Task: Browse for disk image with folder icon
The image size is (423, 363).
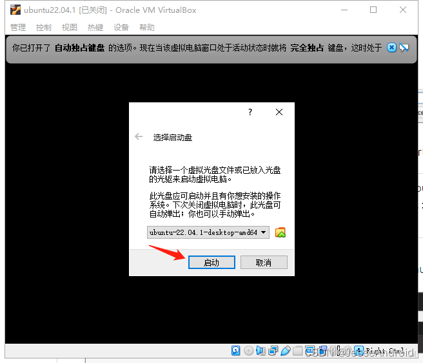Action: 280,232
